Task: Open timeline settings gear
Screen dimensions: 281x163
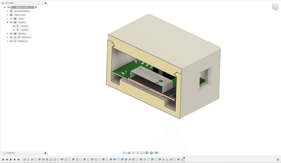Action: (278, 160)
